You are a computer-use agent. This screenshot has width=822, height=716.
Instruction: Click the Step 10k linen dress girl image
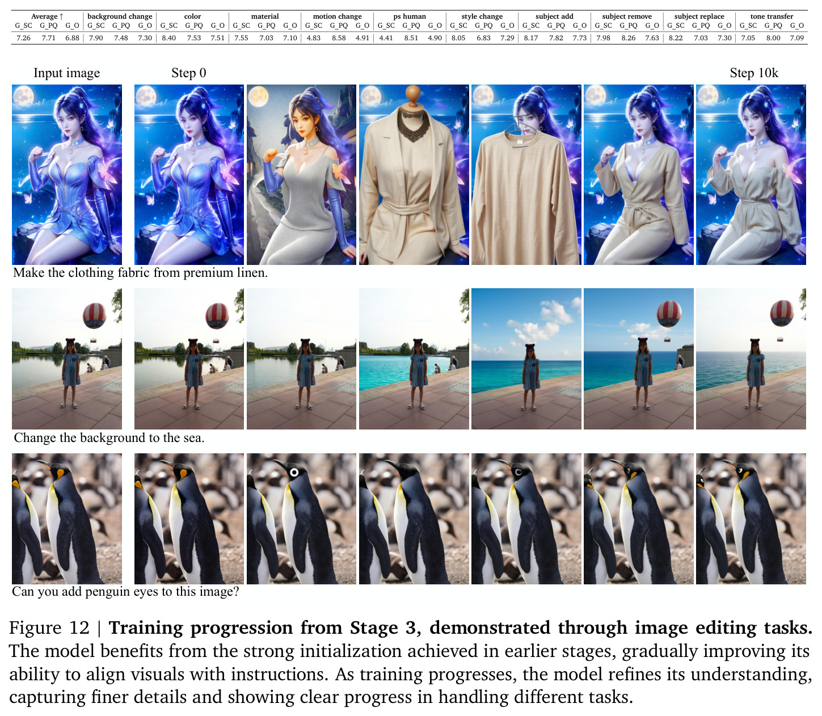point(751,175)
